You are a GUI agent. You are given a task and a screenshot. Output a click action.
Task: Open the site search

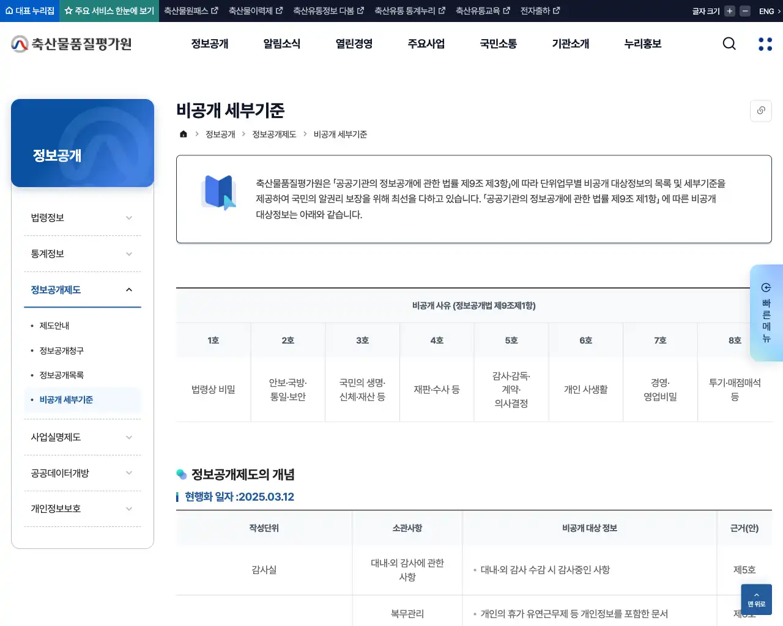(729, 43)
